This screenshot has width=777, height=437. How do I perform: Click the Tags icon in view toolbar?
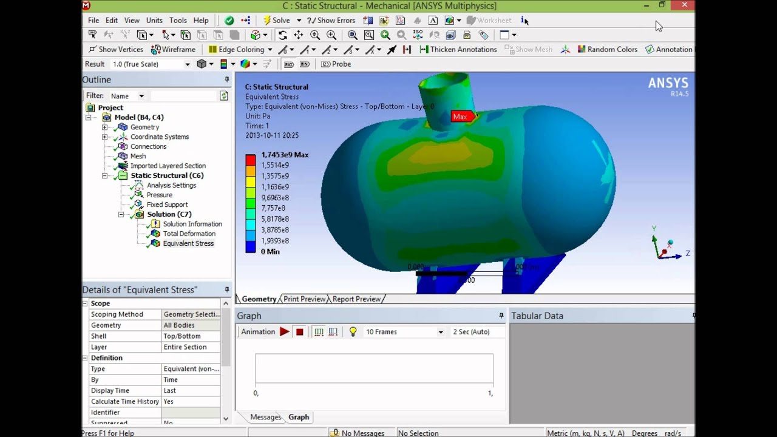click(x=483, y=35)
